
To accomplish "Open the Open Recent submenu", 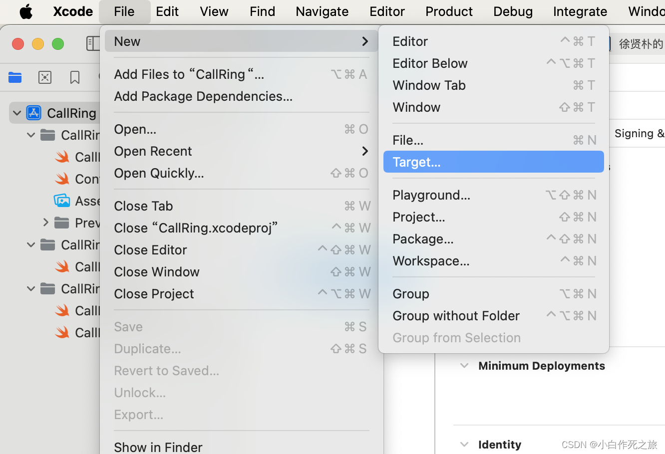I will pyautogui.click(x=242, y=151).
